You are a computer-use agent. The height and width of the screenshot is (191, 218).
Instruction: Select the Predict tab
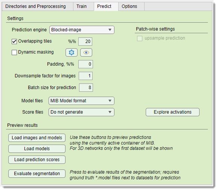click(104, 6)
